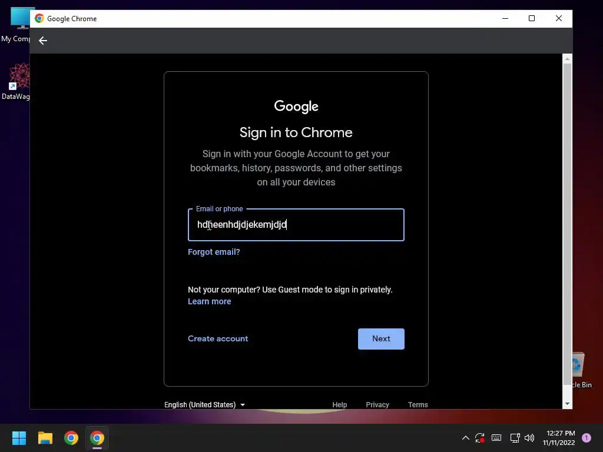
Task: Click the scrollbar up arrow
Action: pos(567,59)
